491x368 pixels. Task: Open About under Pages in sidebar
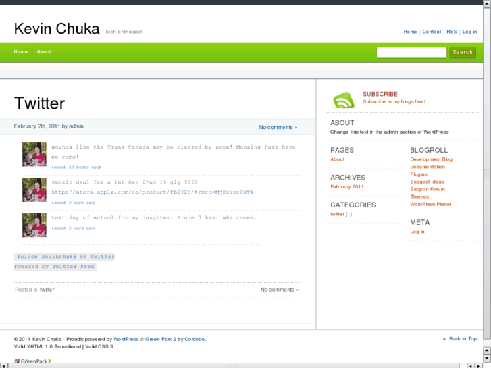point(337,159)
